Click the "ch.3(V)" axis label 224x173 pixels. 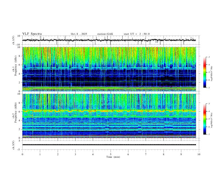14,145
